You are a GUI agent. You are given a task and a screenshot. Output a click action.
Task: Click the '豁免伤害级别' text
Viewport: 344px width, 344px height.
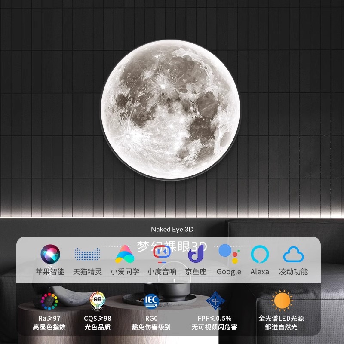(x=151, y=327)
